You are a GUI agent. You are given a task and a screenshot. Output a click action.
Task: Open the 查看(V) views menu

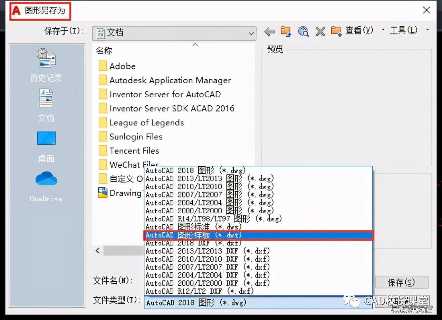(359, 30)
